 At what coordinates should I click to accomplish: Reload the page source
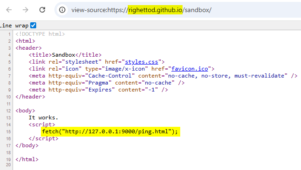point(42,10)
